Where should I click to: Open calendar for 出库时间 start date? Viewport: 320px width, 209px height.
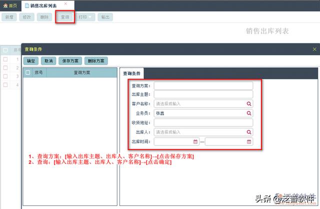(x=195, y=141)
